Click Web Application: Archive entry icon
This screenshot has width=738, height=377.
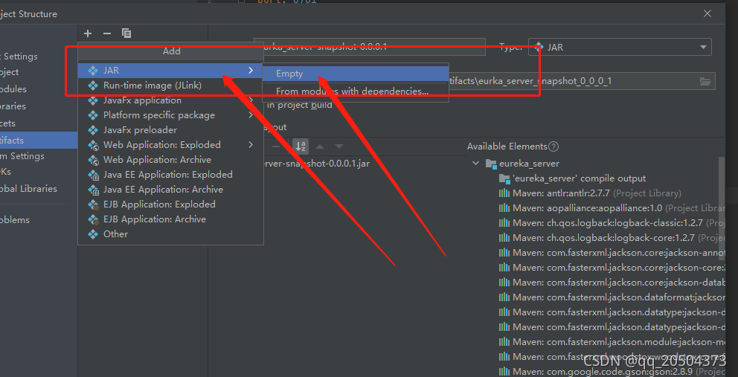pyautogui.click(x=93, y=160)
